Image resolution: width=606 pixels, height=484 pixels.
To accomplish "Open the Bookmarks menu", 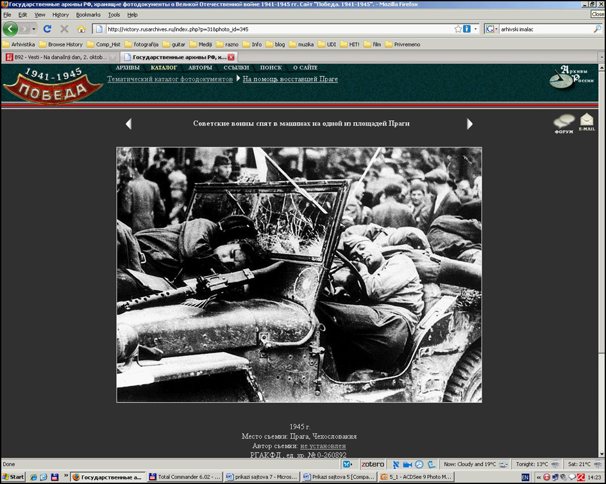I will [88, 15].
